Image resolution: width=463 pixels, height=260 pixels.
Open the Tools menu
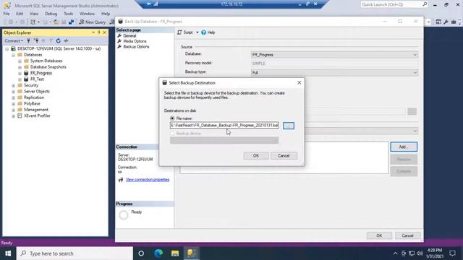[x=68, y=14]
